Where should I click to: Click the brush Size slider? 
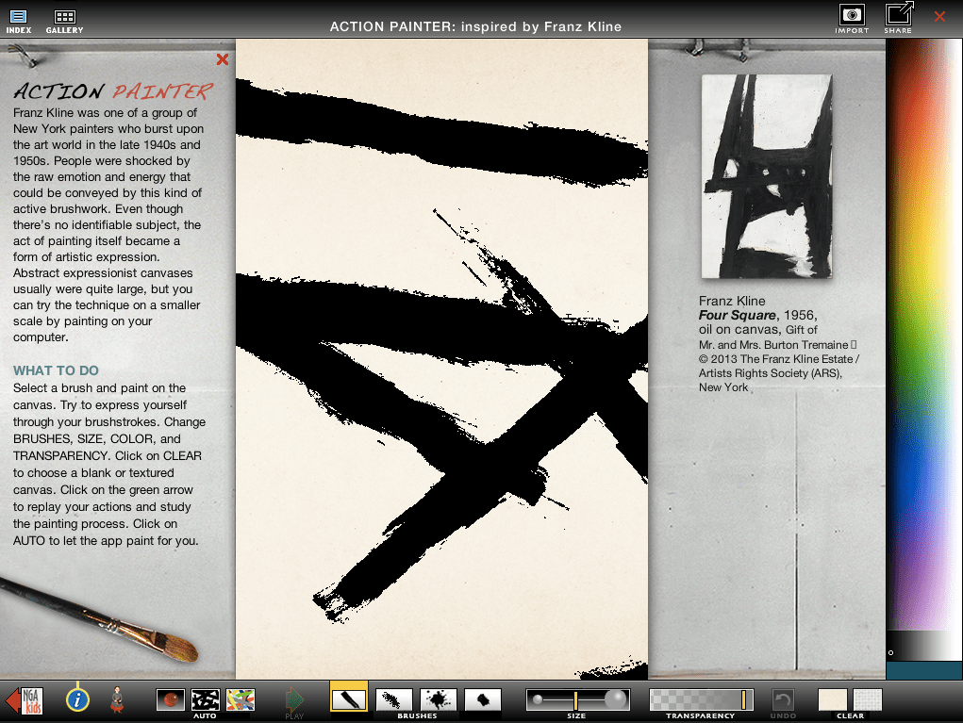tap(576, 699)
